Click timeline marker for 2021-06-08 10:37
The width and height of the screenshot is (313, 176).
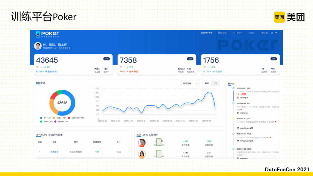coord(233,103)
